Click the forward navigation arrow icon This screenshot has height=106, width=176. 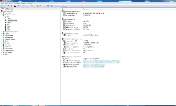coord(5,6)
